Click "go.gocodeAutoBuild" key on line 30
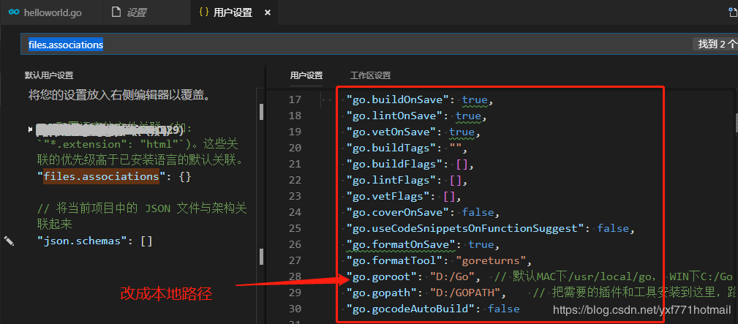This screenshot has height=324, width=738. (x=411, y=309)
